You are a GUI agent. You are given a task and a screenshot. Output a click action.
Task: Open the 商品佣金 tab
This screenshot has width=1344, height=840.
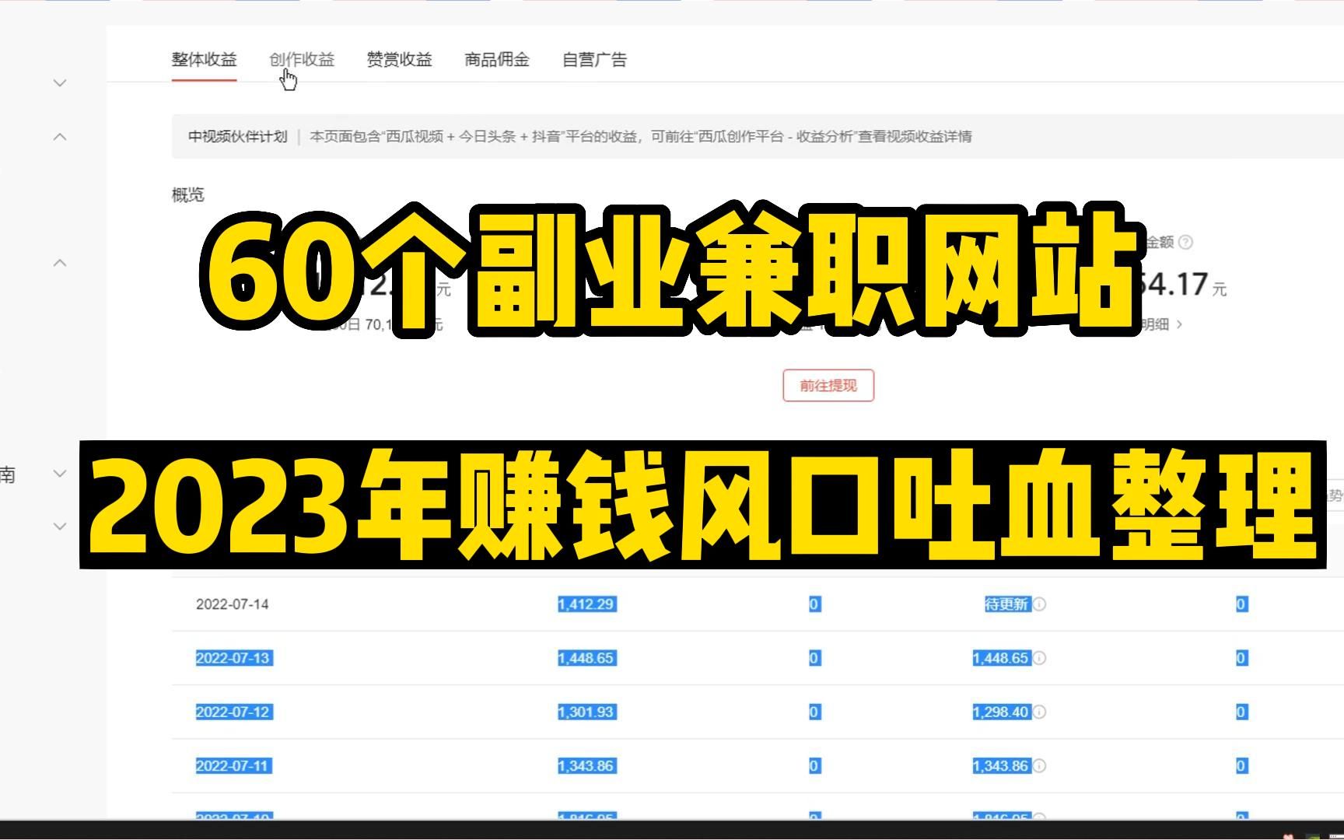[497, 60]
